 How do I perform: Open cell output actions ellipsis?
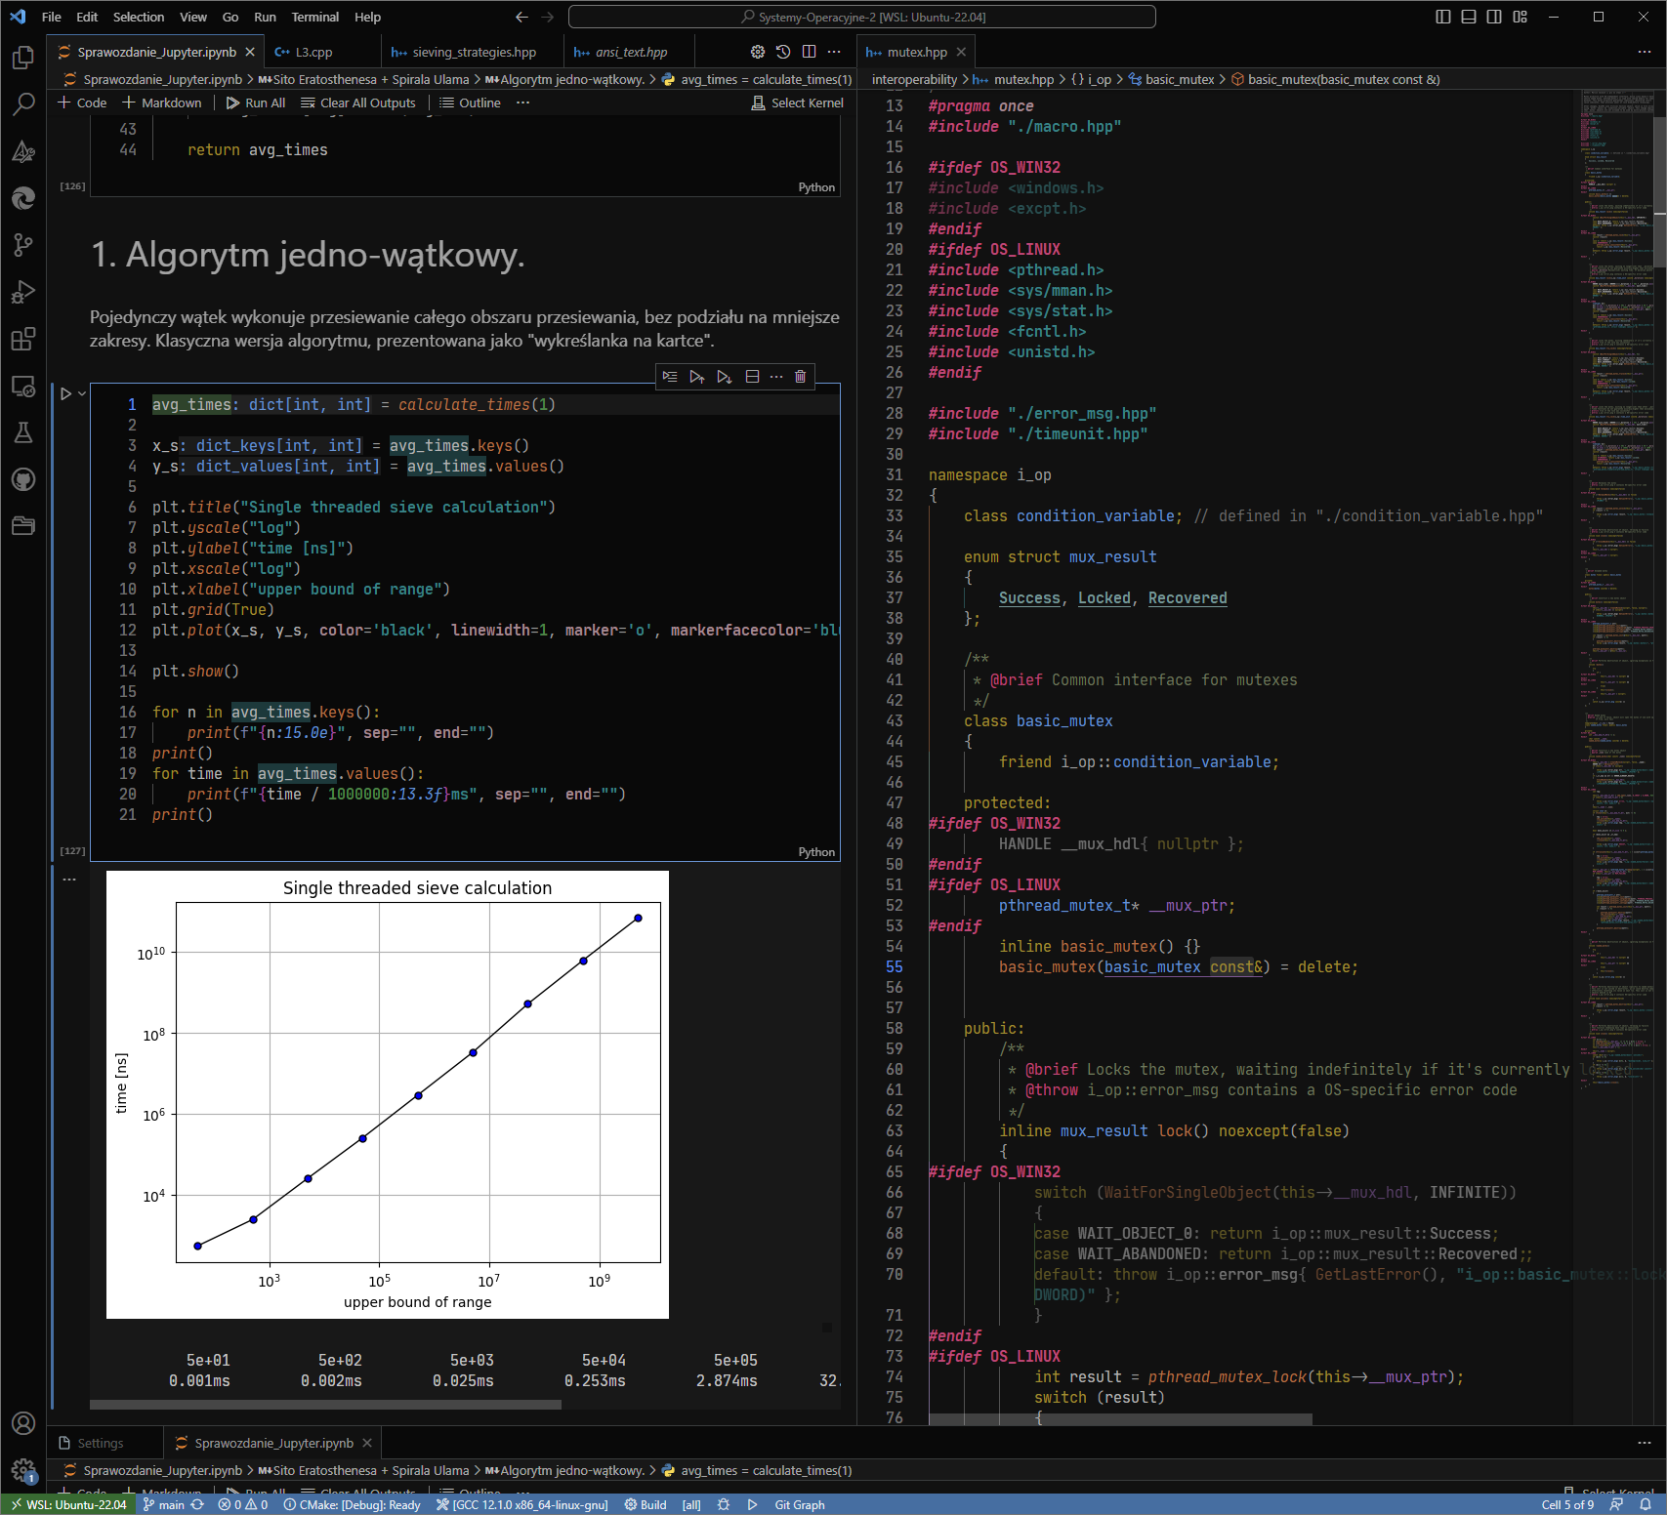click(x=69, y=879)
